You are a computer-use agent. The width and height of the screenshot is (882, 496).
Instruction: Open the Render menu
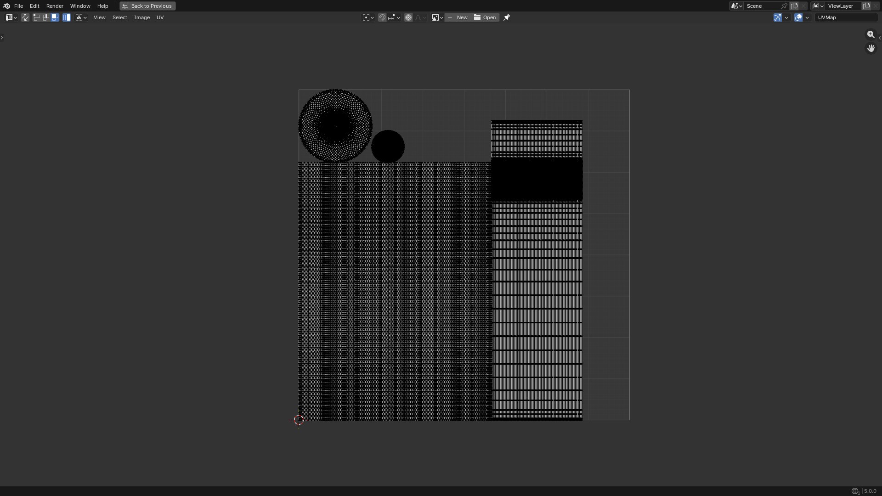coord(55,6)
